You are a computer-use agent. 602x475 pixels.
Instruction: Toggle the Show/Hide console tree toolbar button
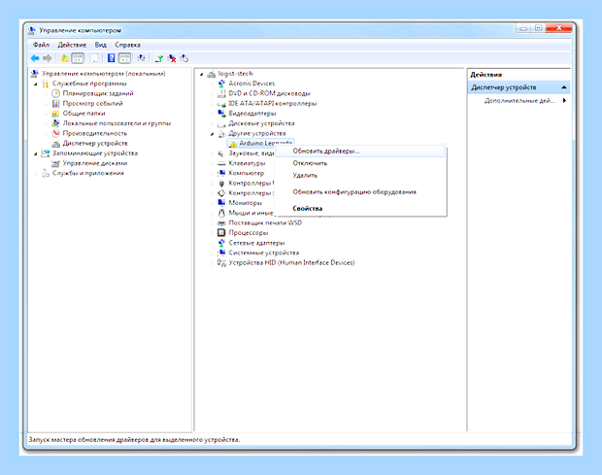pos(78,58)
